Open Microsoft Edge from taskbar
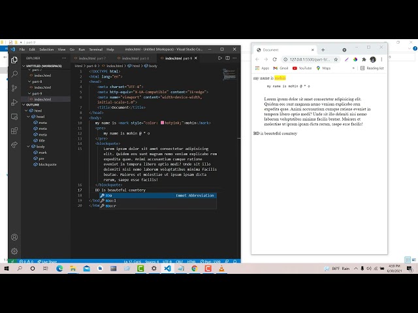418x313 pixels. tap(59, 269)
